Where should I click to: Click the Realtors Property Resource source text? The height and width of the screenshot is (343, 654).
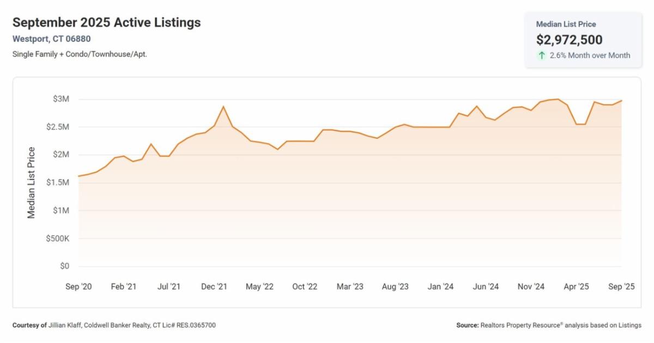pos(549,325)
